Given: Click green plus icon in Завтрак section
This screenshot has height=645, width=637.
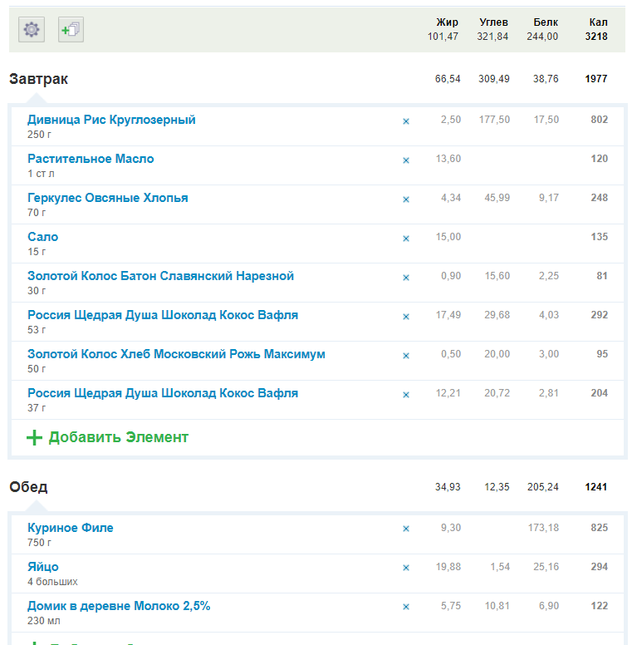Looking at the screenshot, I should point(34,437).
